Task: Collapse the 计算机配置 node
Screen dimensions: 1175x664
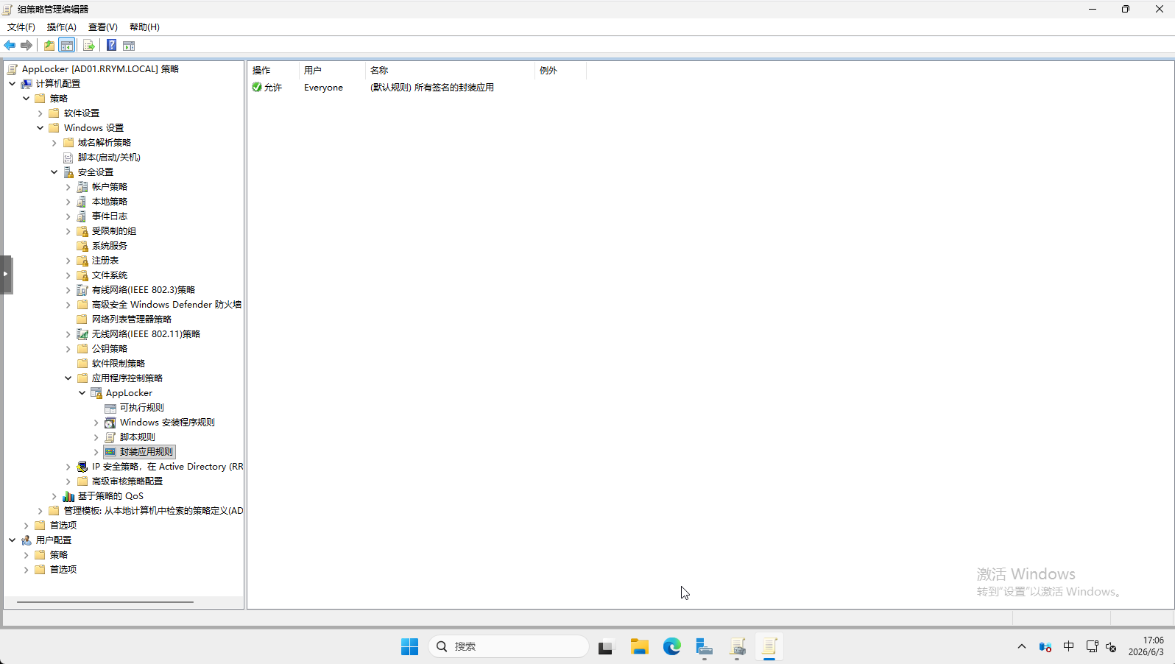Action: [x=13, y=84]
